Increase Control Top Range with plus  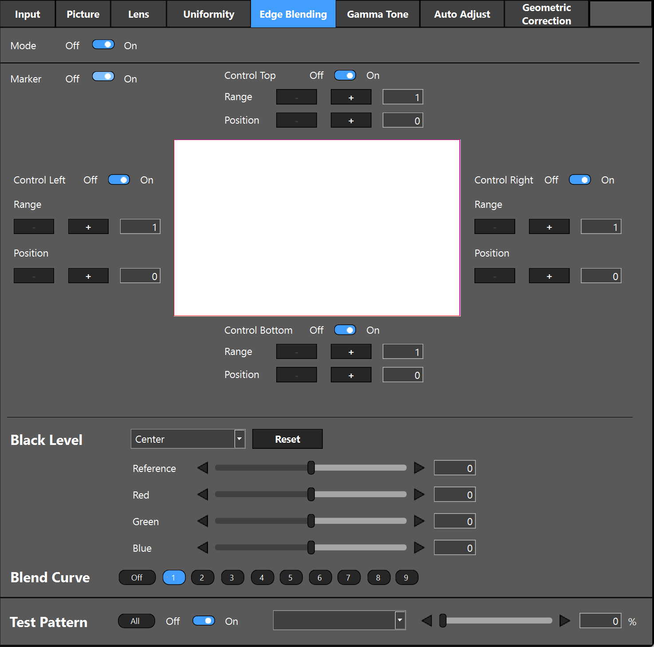351,97
